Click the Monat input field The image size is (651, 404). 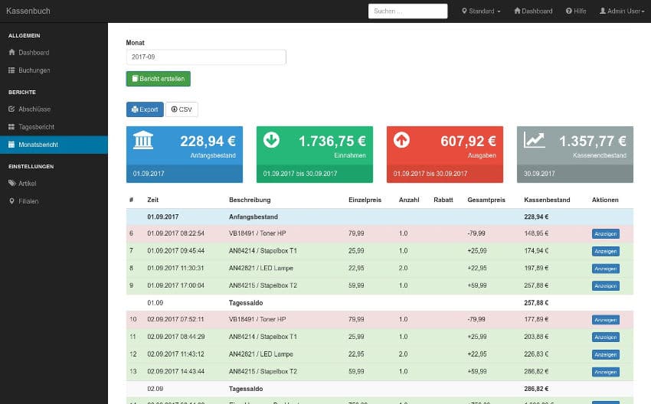206,57
